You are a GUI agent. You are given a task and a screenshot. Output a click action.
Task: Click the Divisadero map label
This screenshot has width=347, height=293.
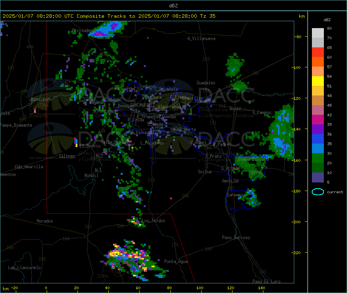[83, 30]
